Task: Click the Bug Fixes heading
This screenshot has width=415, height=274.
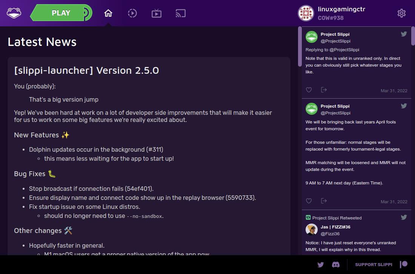Action: pyautogui.click(x=35, y=174)
